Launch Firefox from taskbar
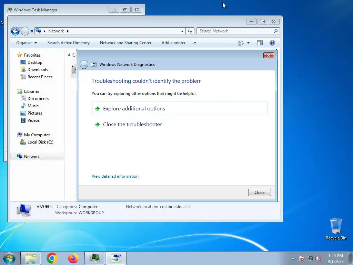 73,258
